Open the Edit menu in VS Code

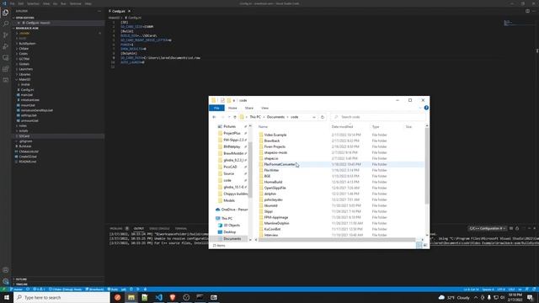pos(21,3)
